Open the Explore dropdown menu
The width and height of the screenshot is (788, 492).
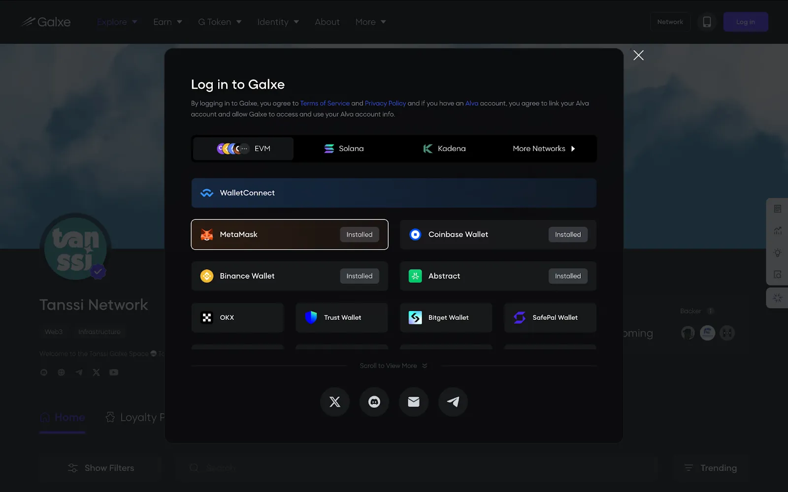pyautogui.click(x=117, y=22)
